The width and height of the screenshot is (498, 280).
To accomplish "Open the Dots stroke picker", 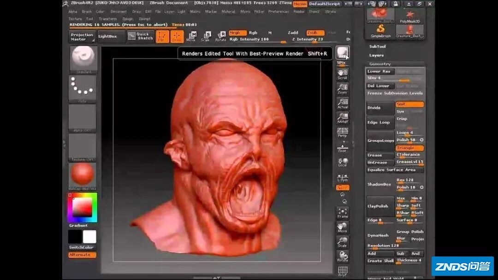I will (83, 89).
